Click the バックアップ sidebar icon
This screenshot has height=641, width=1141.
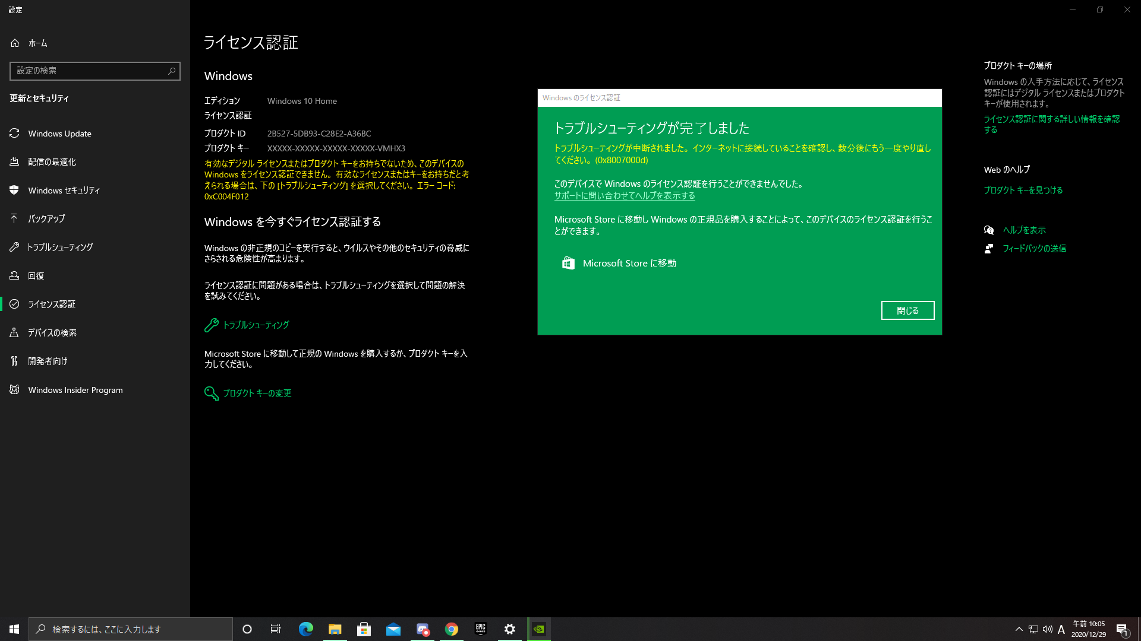(x=15, y=218)
